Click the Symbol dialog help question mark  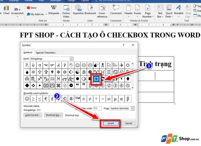tap(123, 45)
